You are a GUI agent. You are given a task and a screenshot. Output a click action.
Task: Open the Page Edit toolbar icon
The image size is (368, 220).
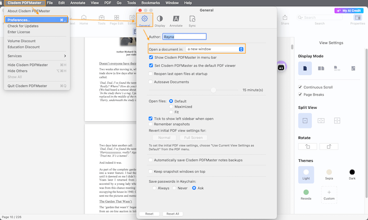tap(116, 20)
